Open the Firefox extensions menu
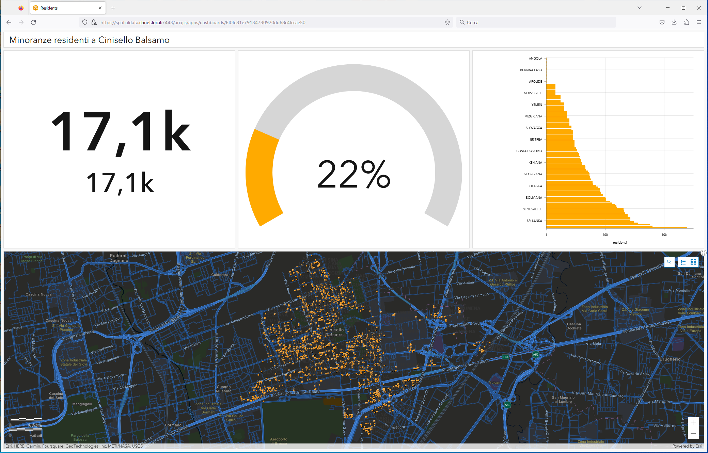 (x=687, y=22)
